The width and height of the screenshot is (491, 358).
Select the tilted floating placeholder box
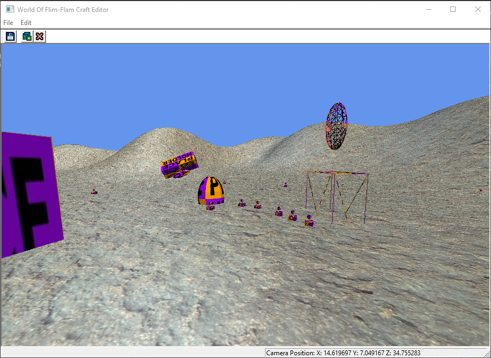(179, 165)
